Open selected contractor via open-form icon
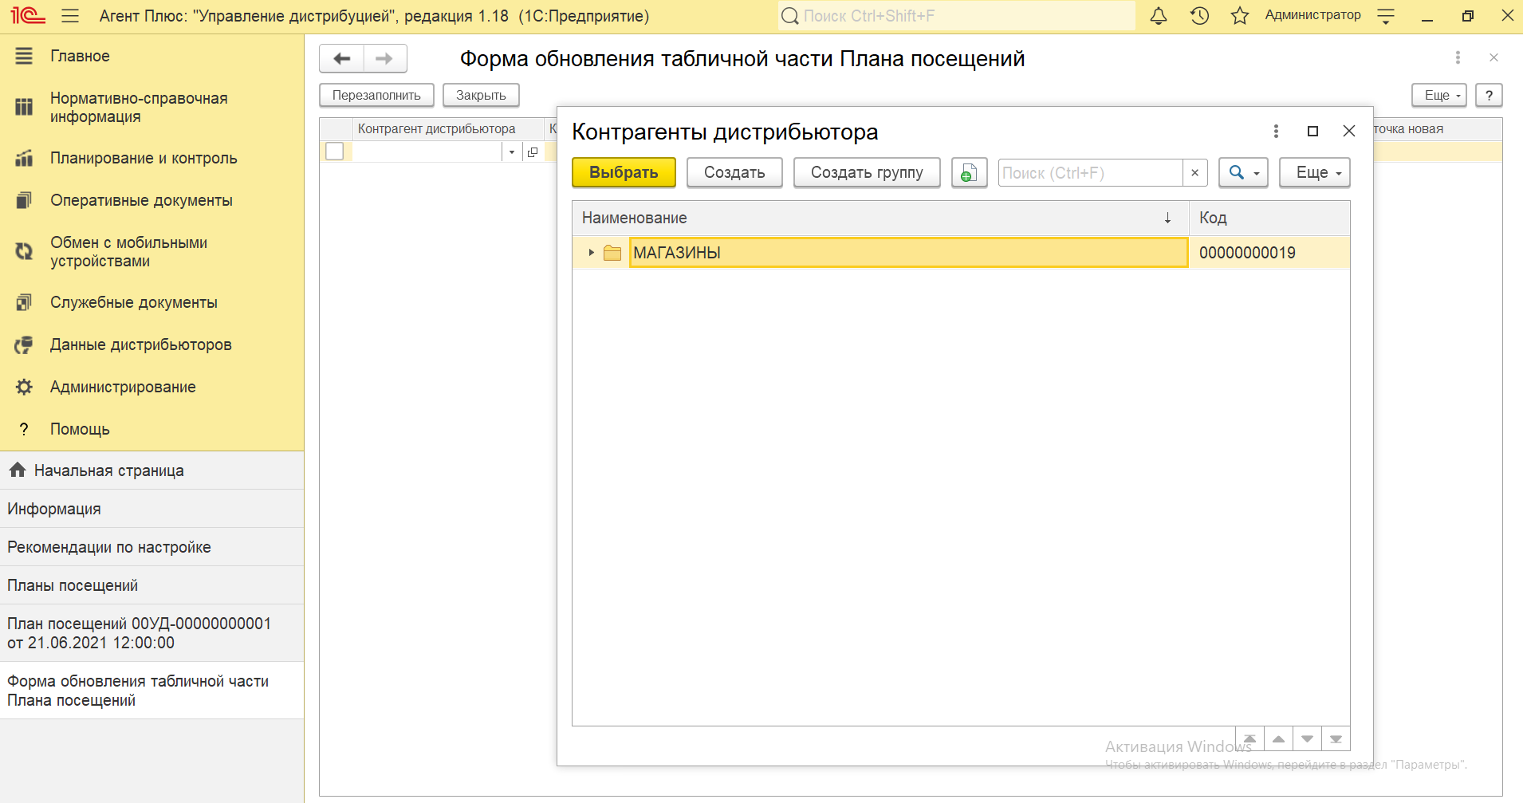 tap(533, 152)
